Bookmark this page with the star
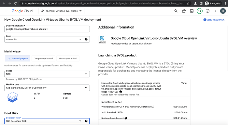Viewport: 228px width, 125px height. (188, 3)
